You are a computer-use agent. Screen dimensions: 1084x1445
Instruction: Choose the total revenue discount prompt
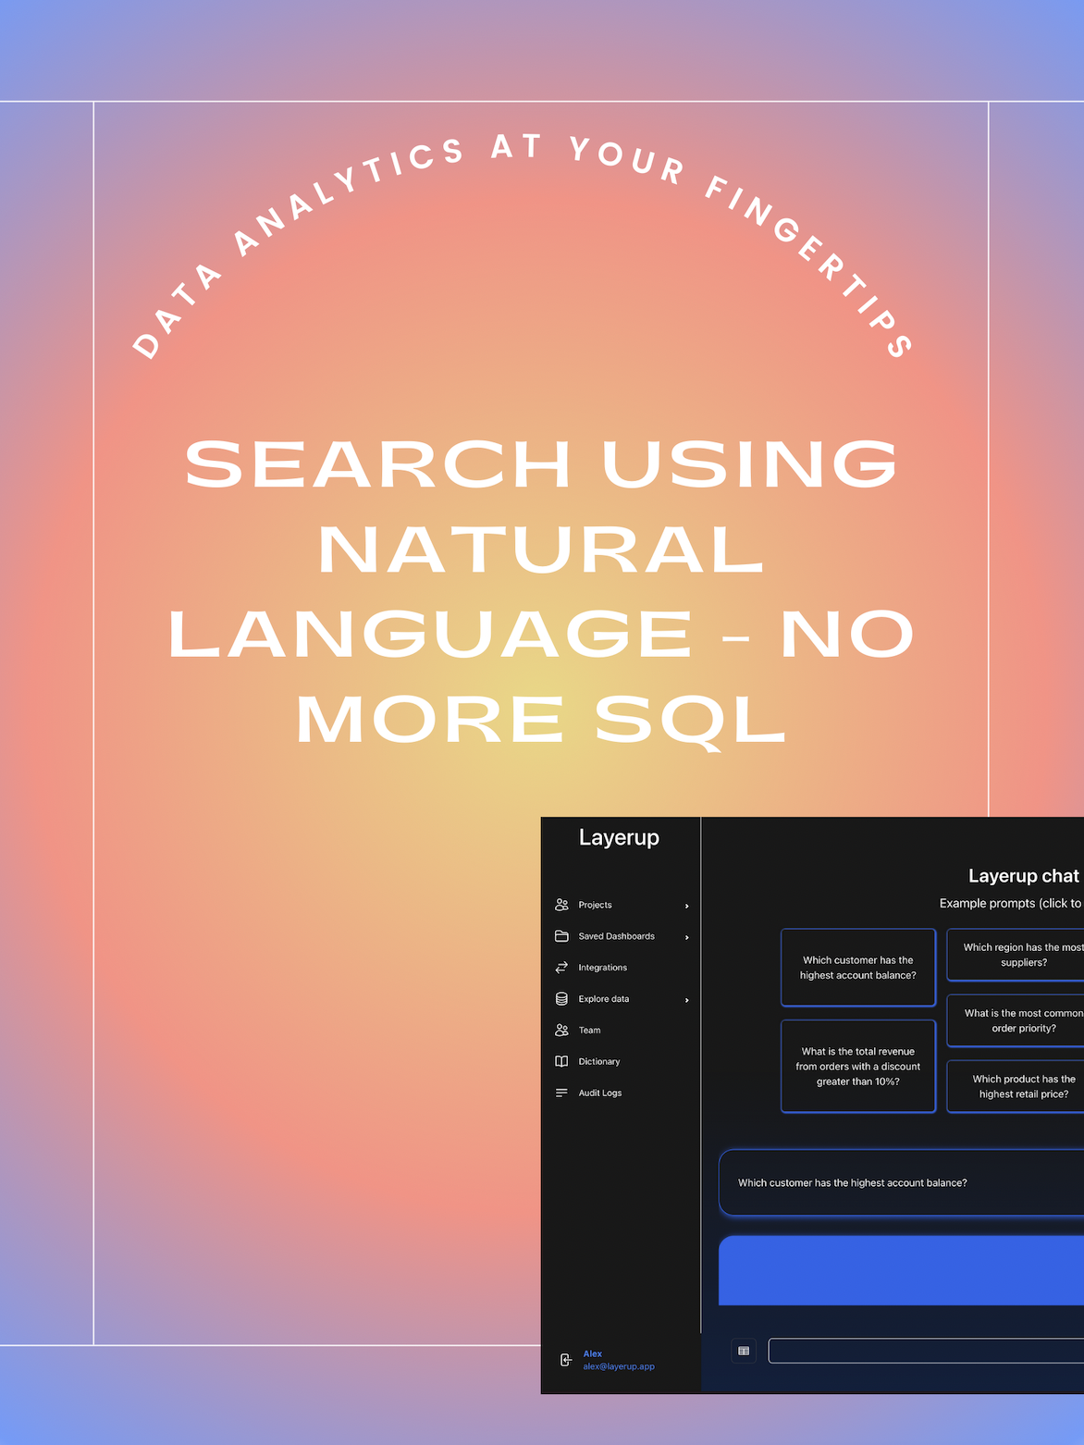(857, 1067)
